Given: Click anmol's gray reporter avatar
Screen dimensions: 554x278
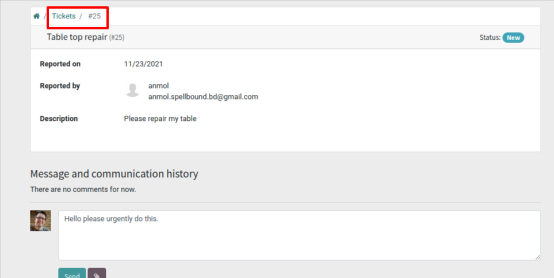Looking at the screenshot, I should 133,90.
